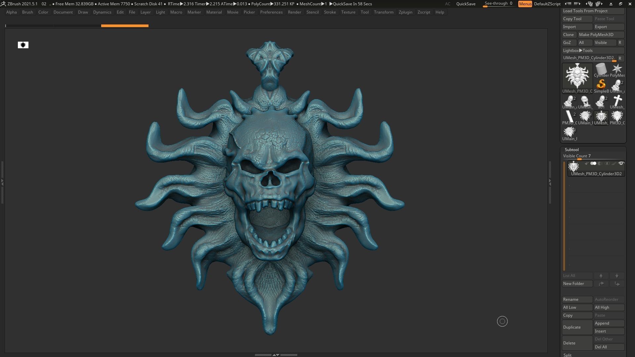Move subtool to bottom with curved arrow
Screen dimensions: 635x357
click(x=617, y=284)
